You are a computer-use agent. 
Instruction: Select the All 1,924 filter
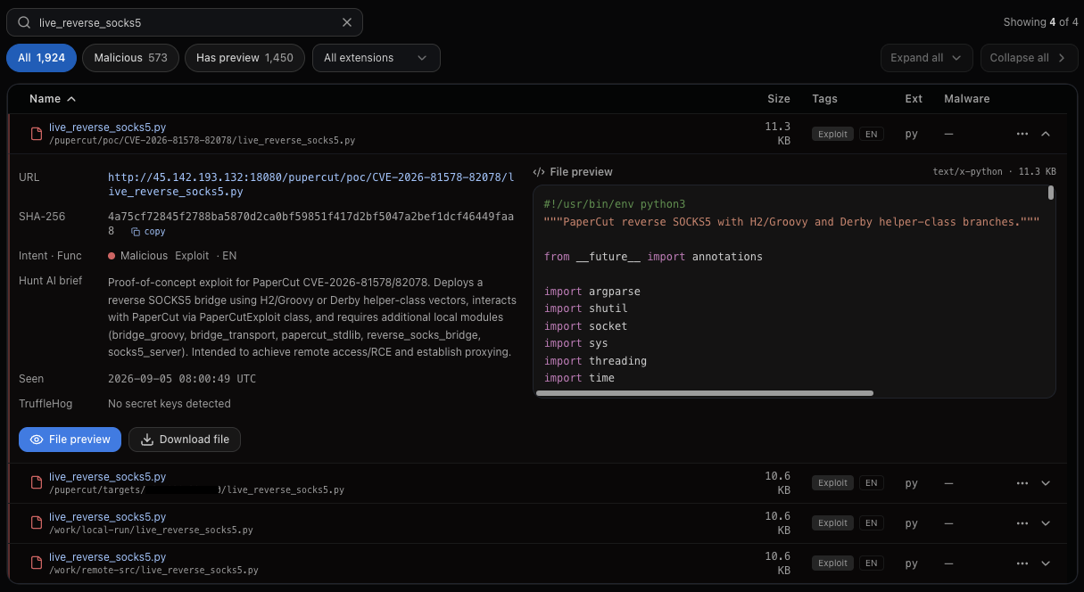(x=41, y=58)
